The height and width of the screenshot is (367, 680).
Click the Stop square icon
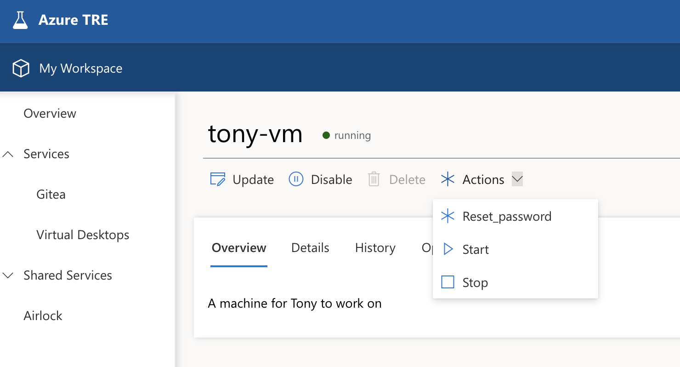pyautogui.click(x=448, y=282)
